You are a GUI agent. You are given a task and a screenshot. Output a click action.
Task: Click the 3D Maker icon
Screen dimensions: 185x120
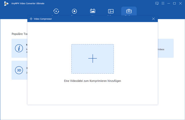[x=19, y=70]
